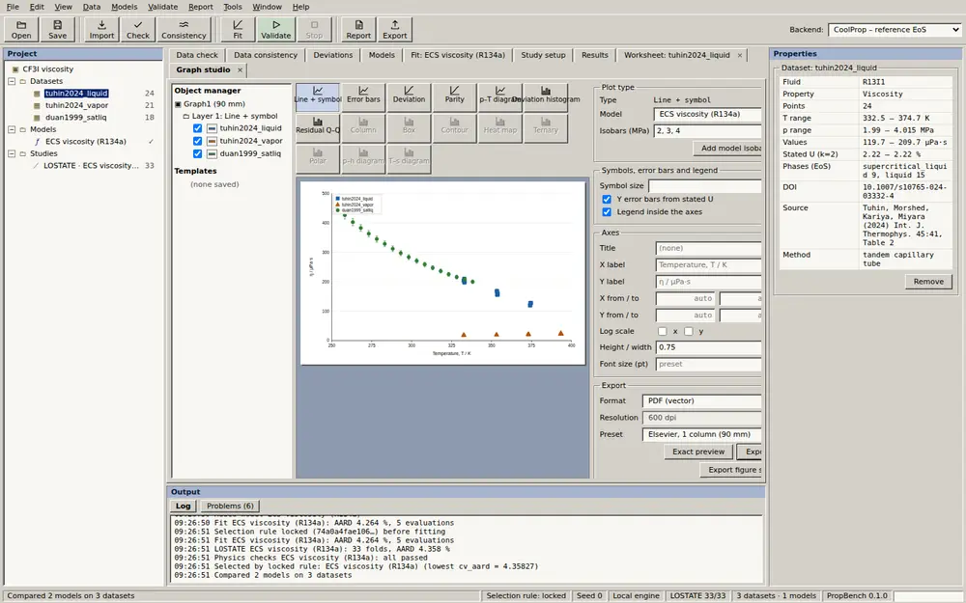Open the Problems (6) output tab
This screenshot has width=966, height=603.
tap(230, 506)
